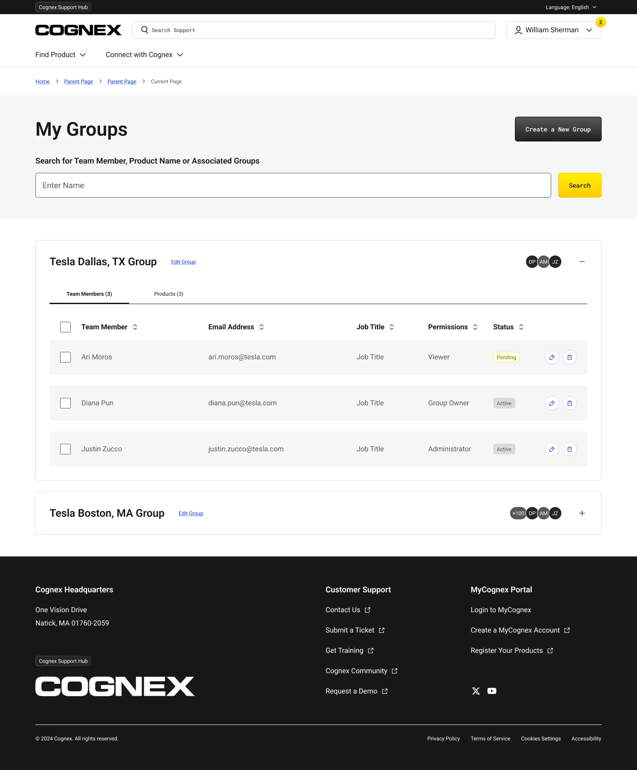This screenshot has width=637, height=770.
Task: Open the Privacy Policy footer link
Action: [444, 739]
